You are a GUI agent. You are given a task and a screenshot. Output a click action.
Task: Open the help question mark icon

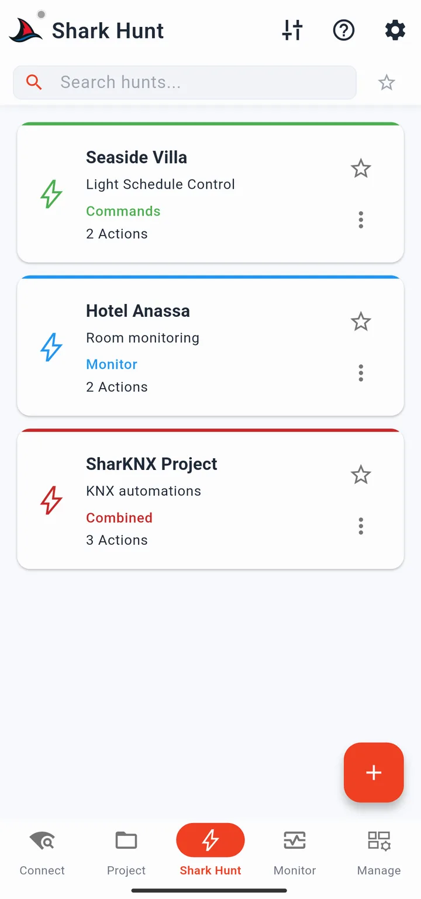(x=344, y=30)
